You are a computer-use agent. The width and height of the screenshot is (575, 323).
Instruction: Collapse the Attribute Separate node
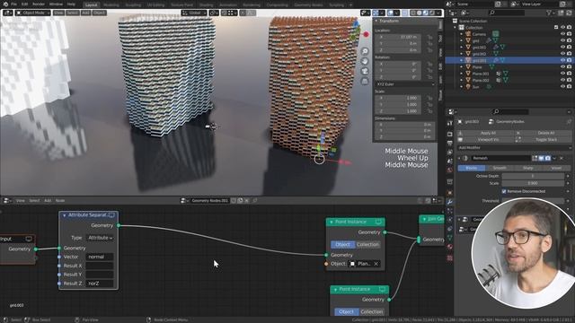point(65,215)
